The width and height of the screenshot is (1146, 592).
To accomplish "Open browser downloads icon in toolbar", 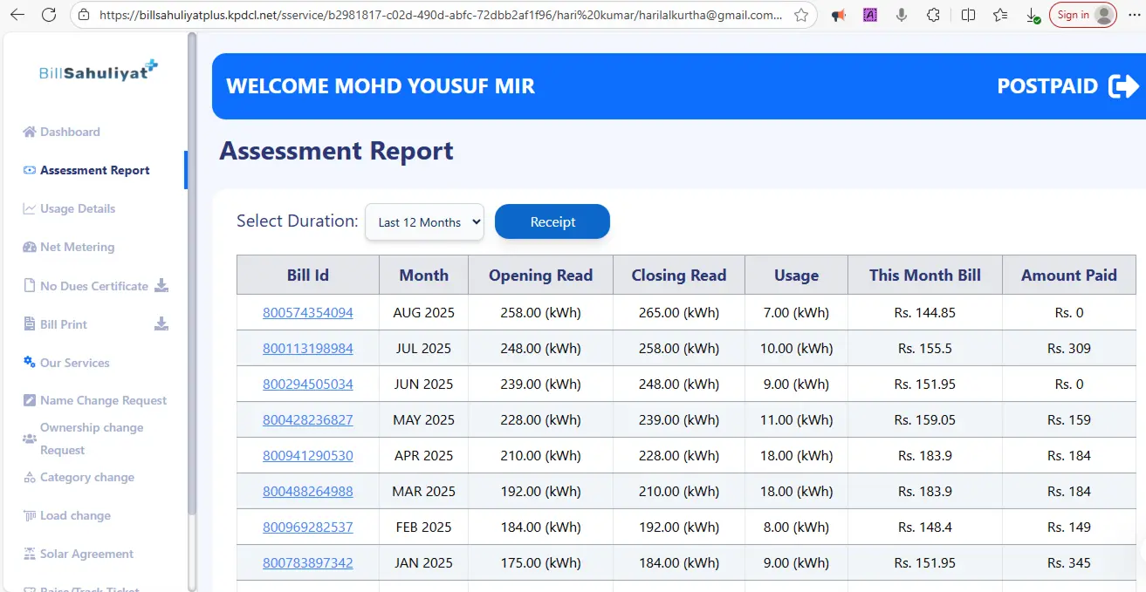I will pyautogui.click(x=1032, y=15).
